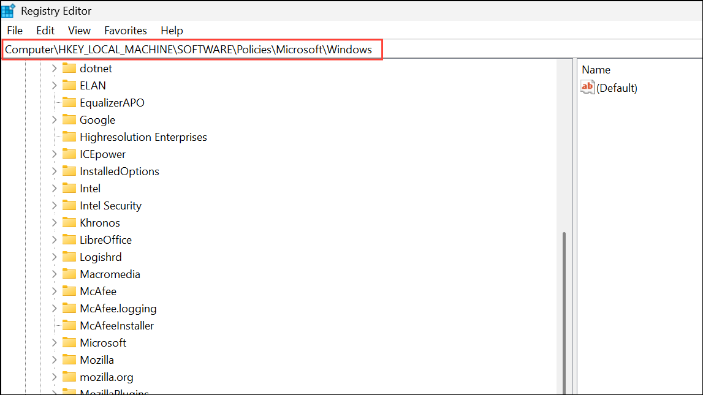Open the View menu
This screenshot has width=703, height=395.
(x=79, y=31)
